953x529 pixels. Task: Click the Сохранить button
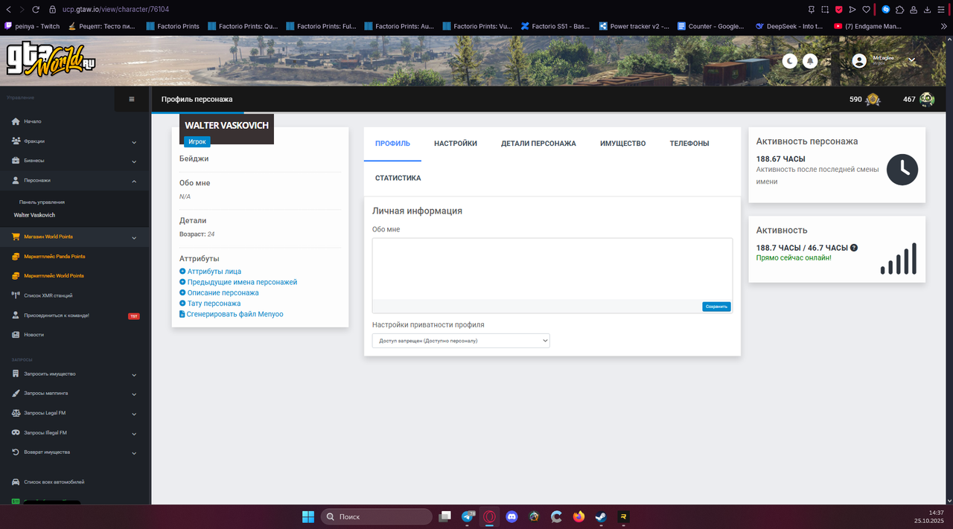pos(716,307)
